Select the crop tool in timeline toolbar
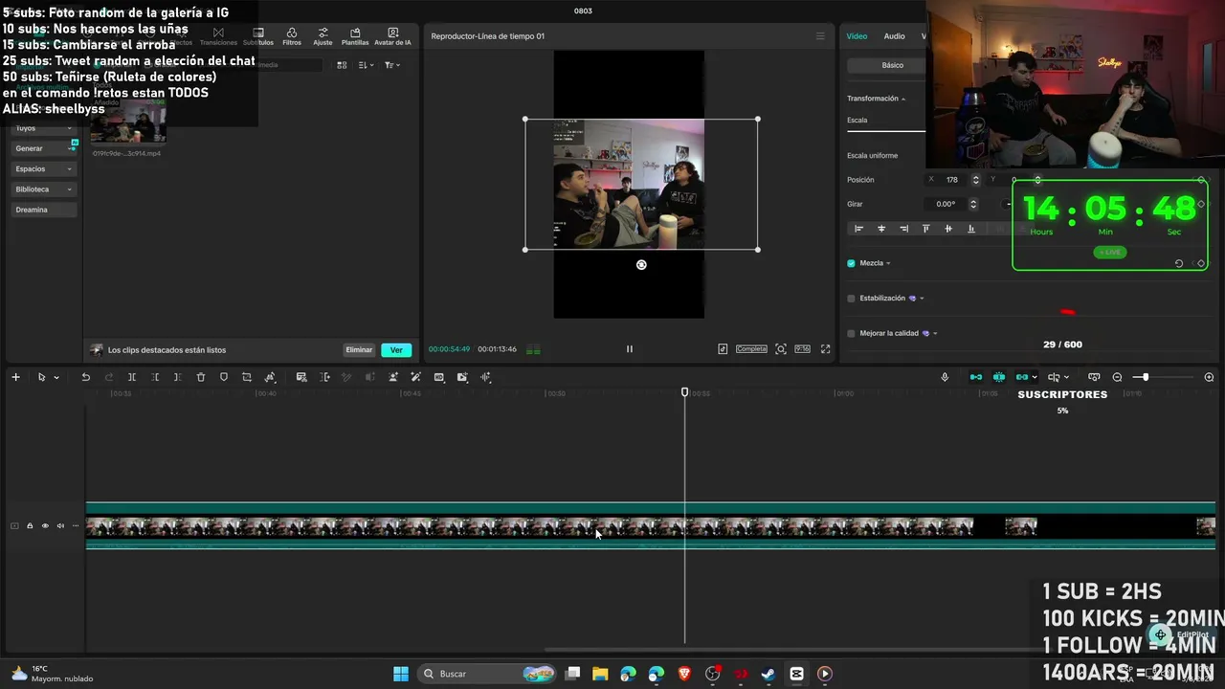This screenshot has height=689, width=1225. tap(247, 377)
